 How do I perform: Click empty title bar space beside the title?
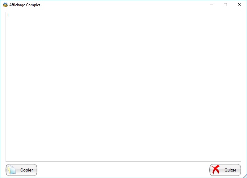(x=124, y=5)
